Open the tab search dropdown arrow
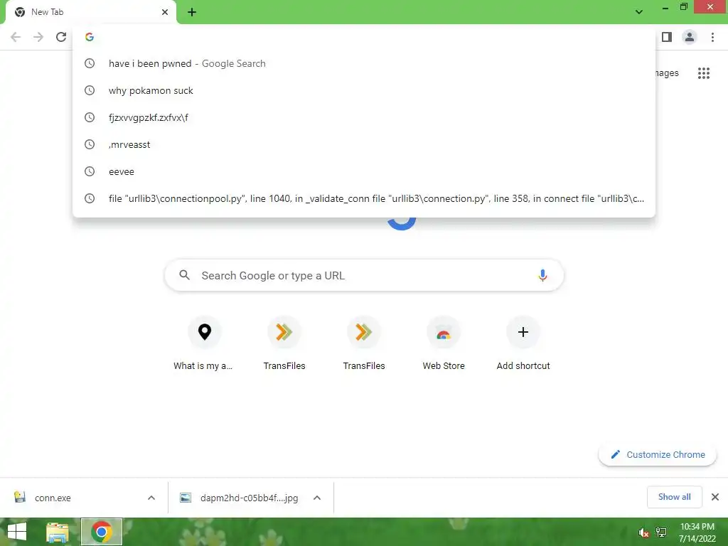 point(639,12)
